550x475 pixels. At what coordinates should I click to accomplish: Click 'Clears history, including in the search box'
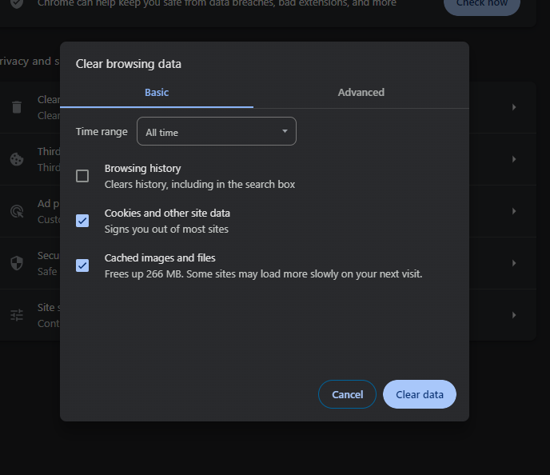point(200,185)
